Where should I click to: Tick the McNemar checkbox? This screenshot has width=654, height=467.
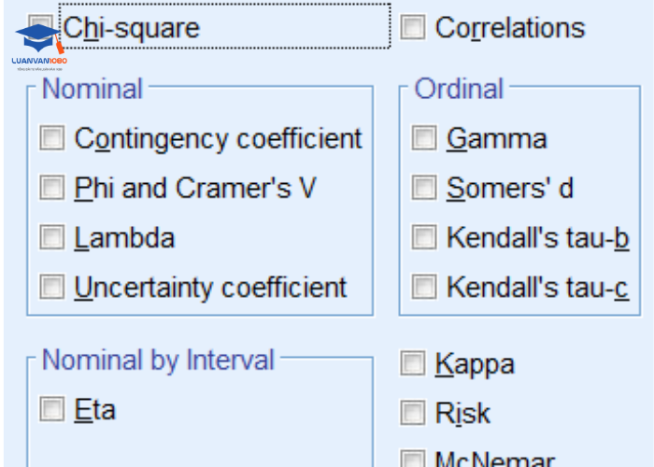[x=412, y=460]
